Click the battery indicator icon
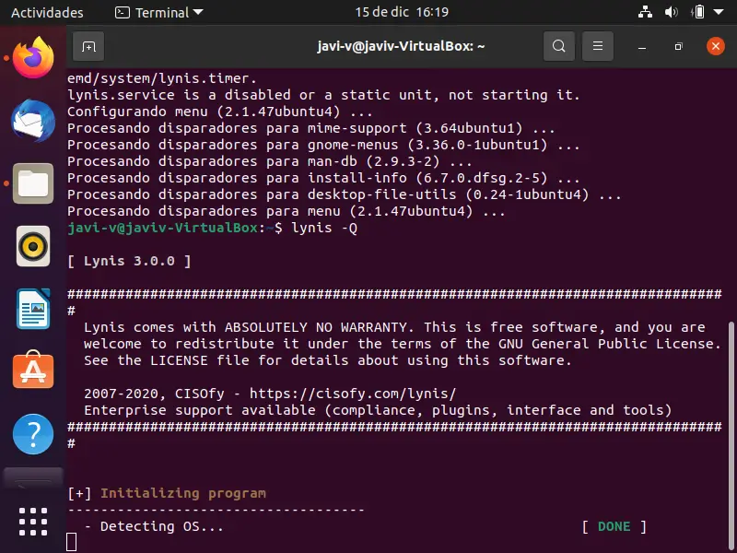Screen dimensions: 737x553 (x=698, y=13)
